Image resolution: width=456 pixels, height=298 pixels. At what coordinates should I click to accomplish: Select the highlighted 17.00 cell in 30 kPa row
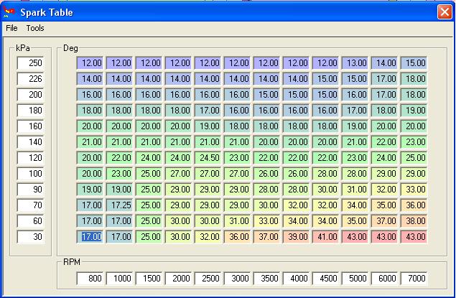coord(90,237)
